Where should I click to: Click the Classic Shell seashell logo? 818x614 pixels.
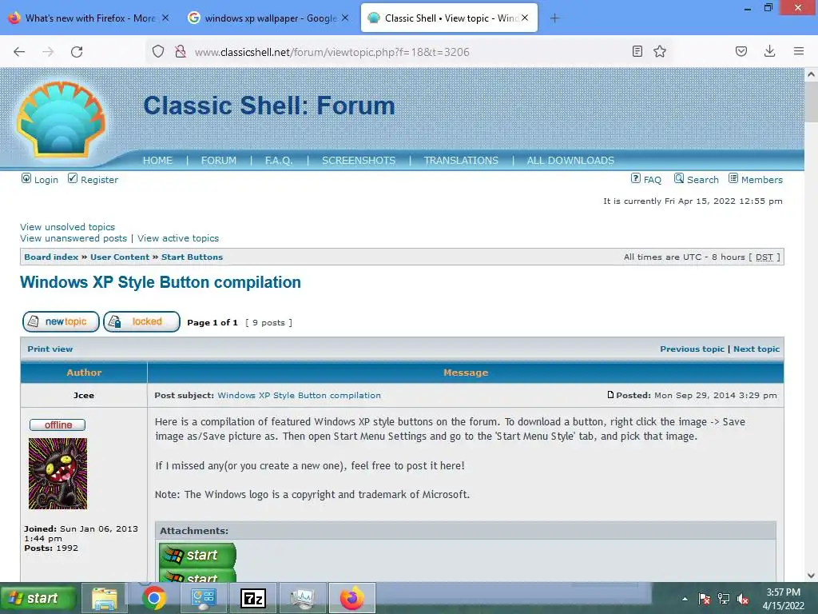61,119
